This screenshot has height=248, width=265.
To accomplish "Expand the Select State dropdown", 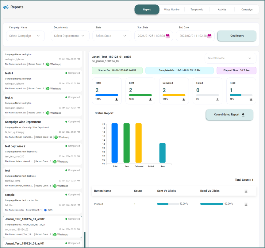I will coord(112,36).
